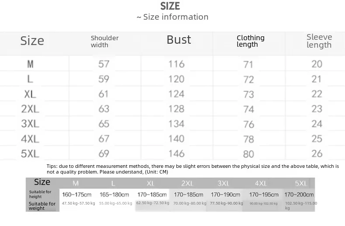The height and width of the screenshot is (226, 345).
Task: Click the Suitable for weight label
Action: [x=42, y=206]
